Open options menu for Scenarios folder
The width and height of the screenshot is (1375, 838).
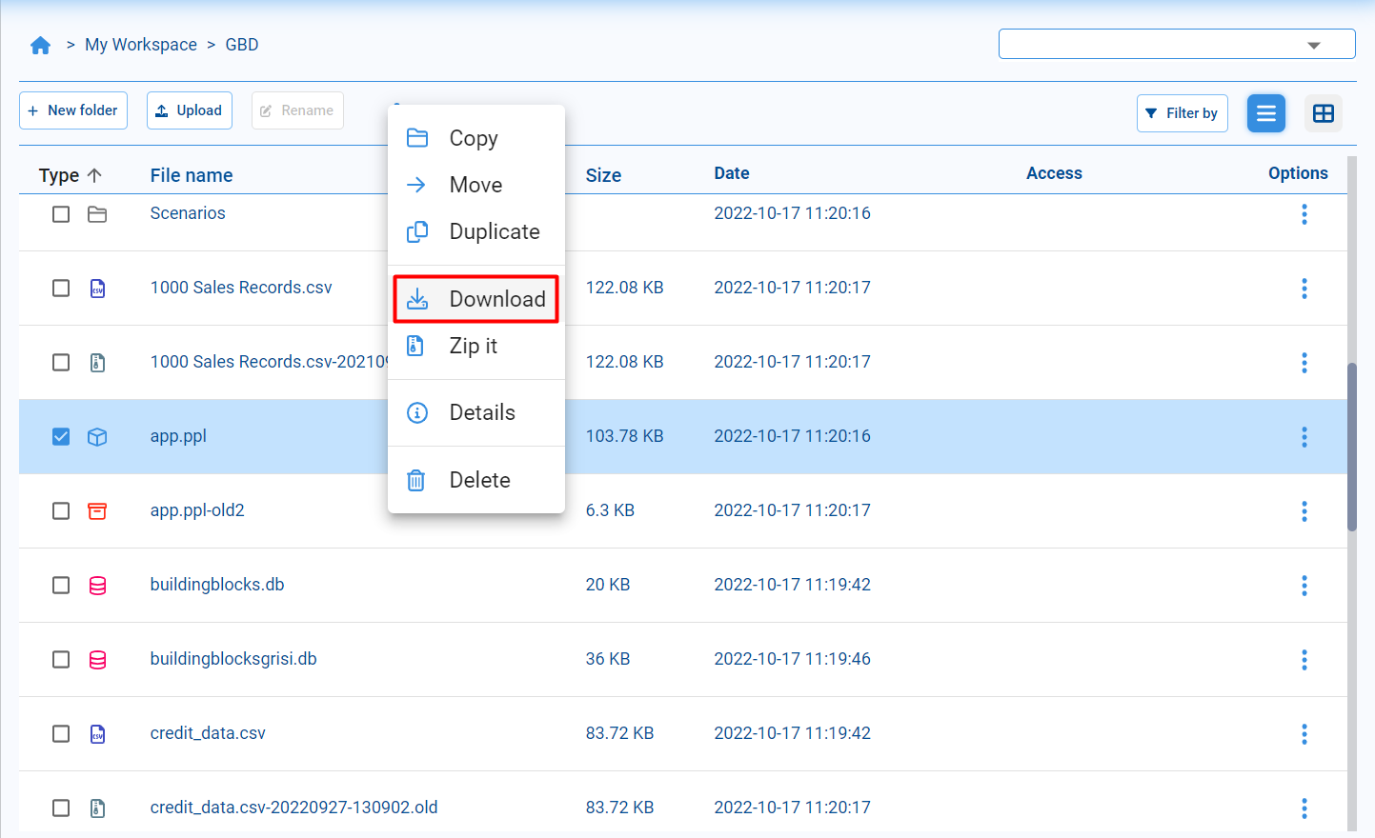[x=1304, y=214]
